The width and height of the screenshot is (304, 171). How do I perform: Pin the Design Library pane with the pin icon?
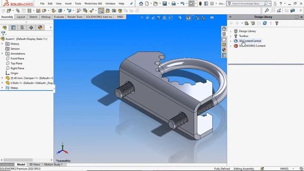(x=302, y=17)
